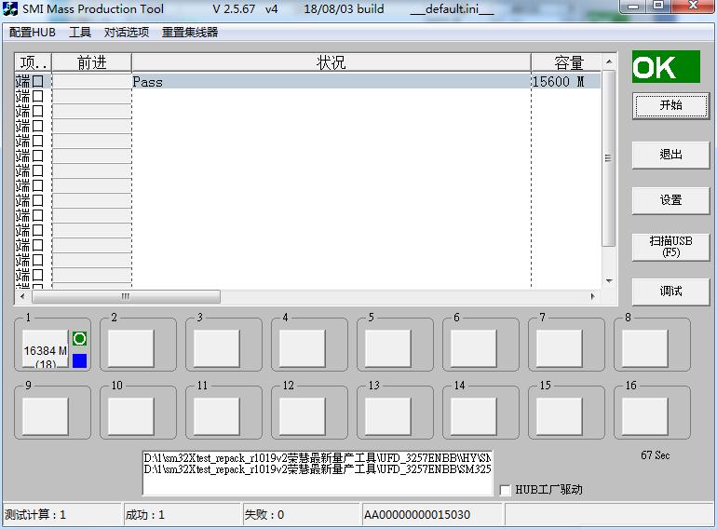
Task: Click the 15600 M capacity cell
Action: click(565, 82)
